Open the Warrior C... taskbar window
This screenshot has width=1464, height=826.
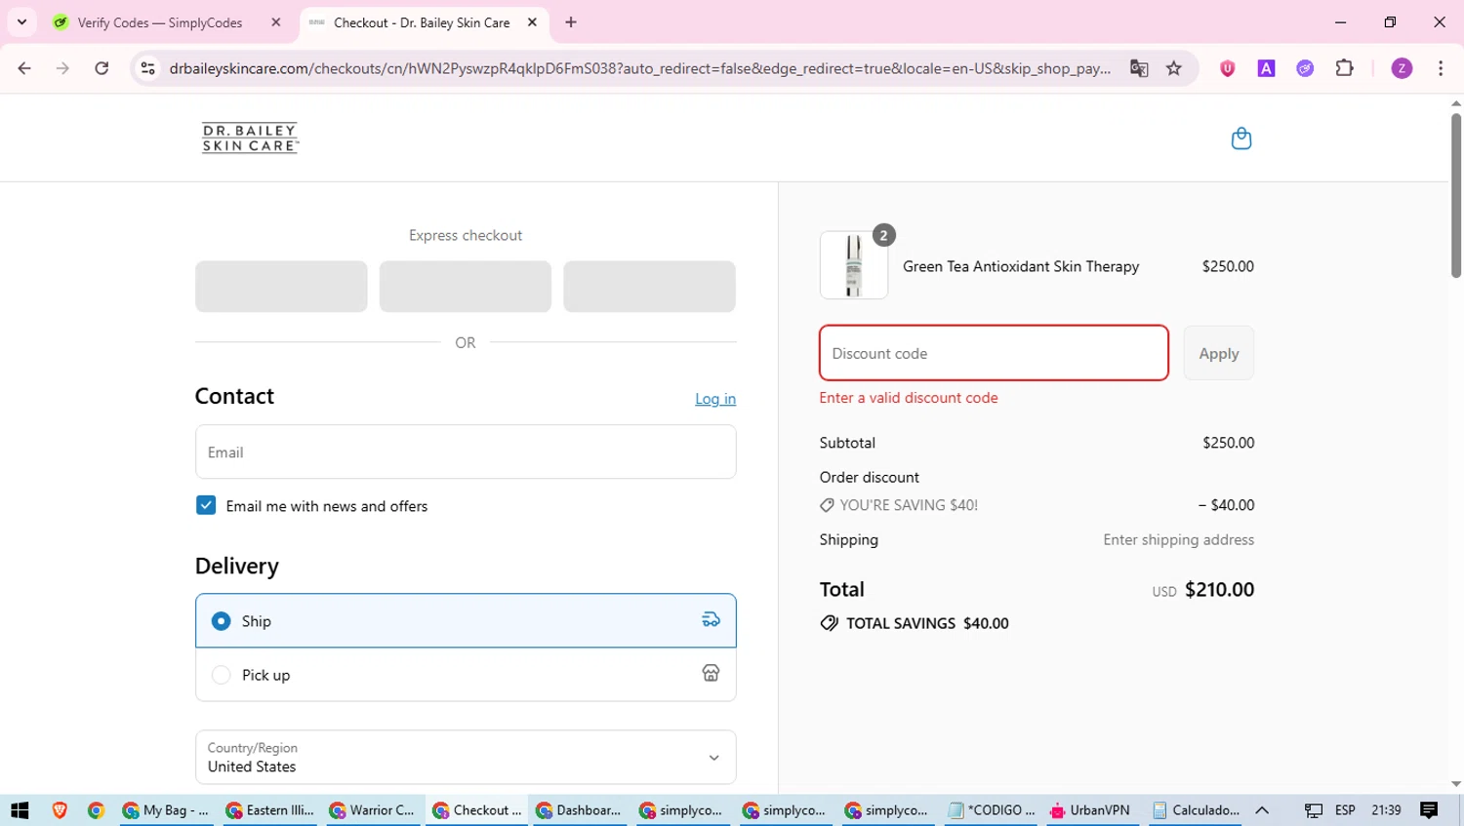point(373,810)
